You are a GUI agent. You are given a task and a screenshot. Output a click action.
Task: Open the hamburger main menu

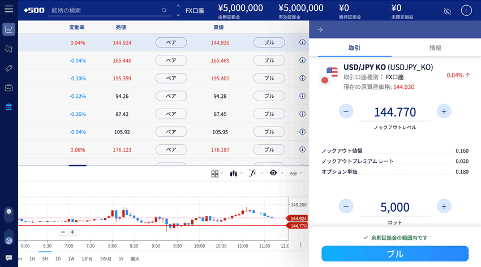9,9
